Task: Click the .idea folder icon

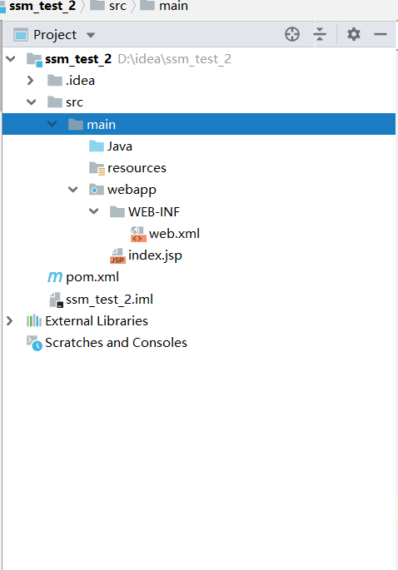Action: [55, 81]
